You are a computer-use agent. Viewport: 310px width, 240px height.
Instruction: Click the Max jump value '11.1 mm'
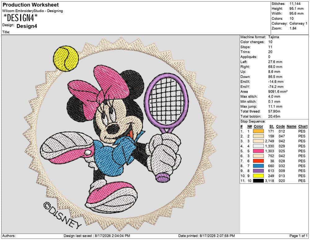[x=275, y=106]
